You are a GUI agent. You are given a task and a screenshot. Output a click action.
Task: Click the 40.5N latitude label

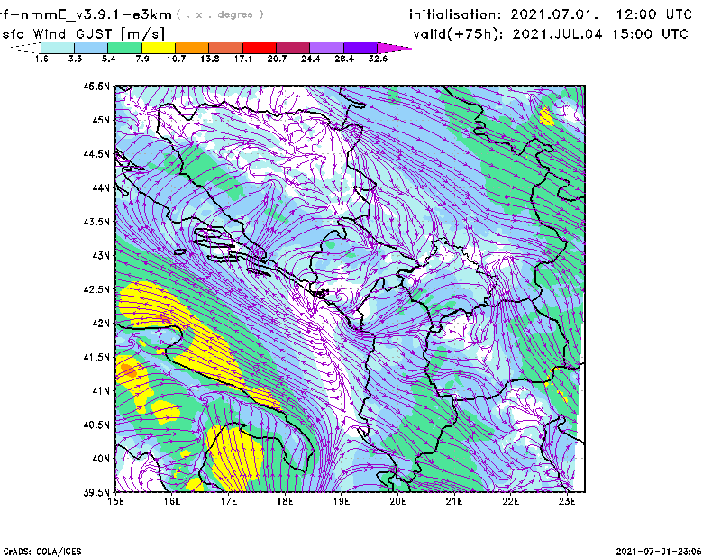point(96,425)
